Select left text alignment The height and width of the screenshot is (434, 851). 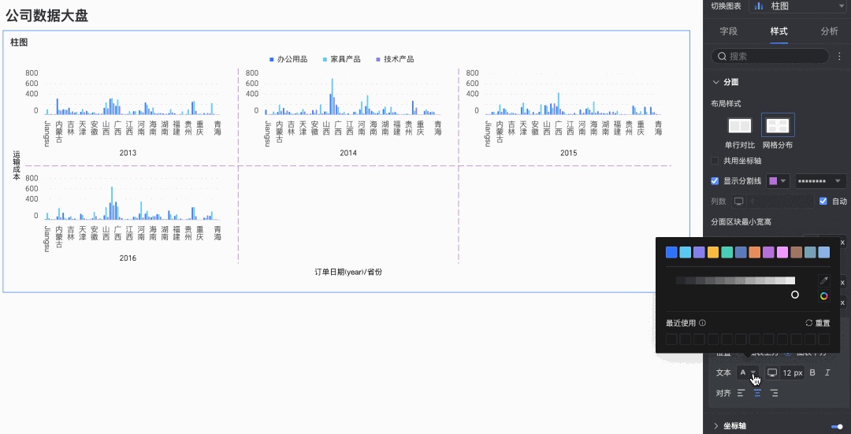(741, 393)
